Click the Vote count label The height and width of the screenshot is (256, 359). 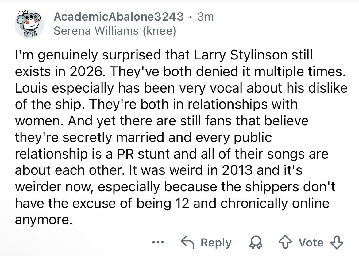point(311,243)
